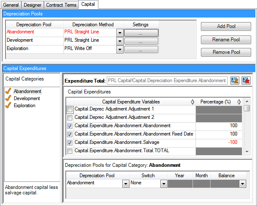The image size is (257, 206).
Task: Click Depreciation Pool header in top table
Action: [x=34, y=25]
